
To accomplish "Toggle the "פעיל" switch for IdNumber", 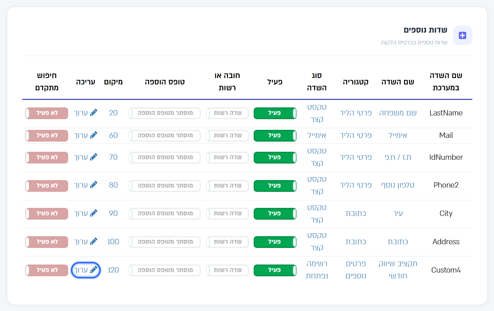I will click(x=275, y=158).
